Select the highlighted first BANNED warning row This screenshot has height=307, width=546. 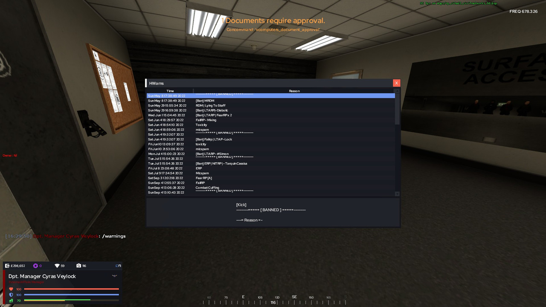click(271, 96)
